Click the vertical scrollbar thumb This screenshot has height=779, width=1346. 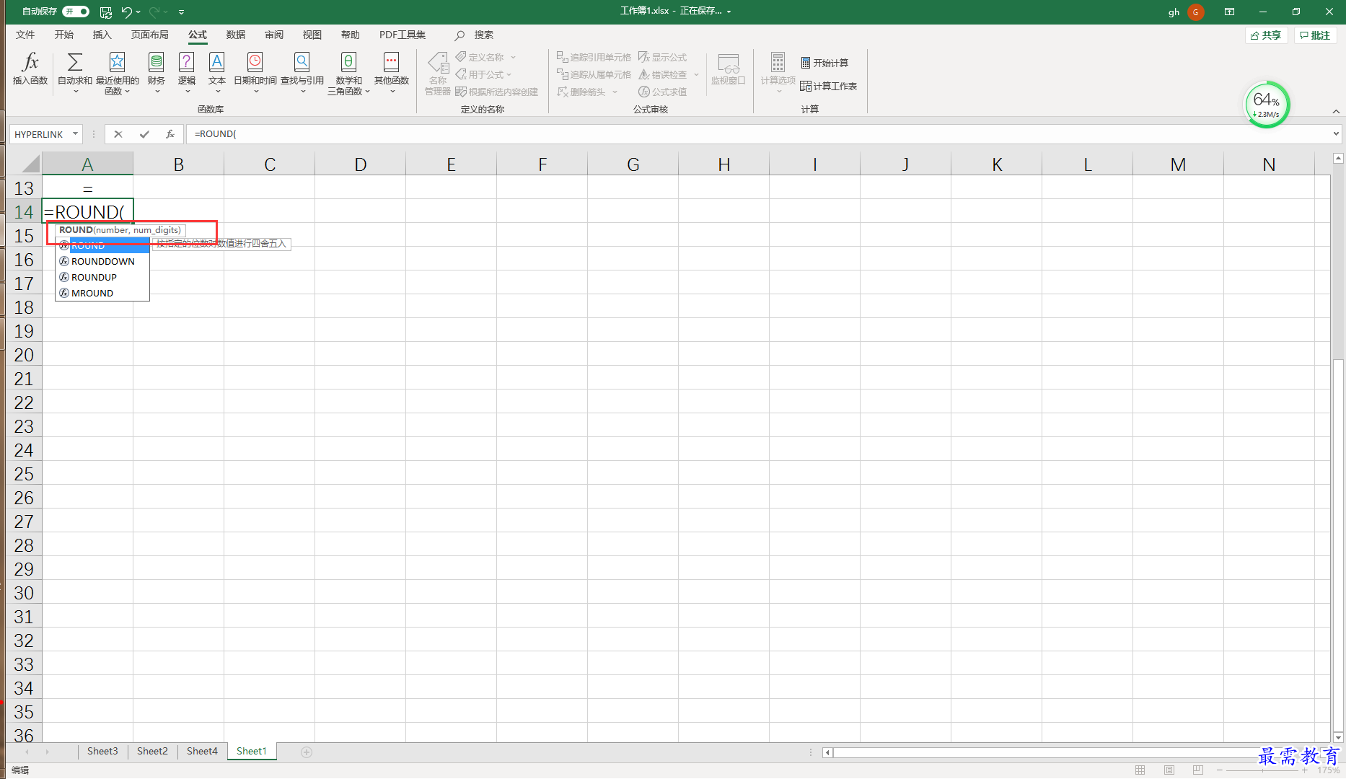[1338, 545]
